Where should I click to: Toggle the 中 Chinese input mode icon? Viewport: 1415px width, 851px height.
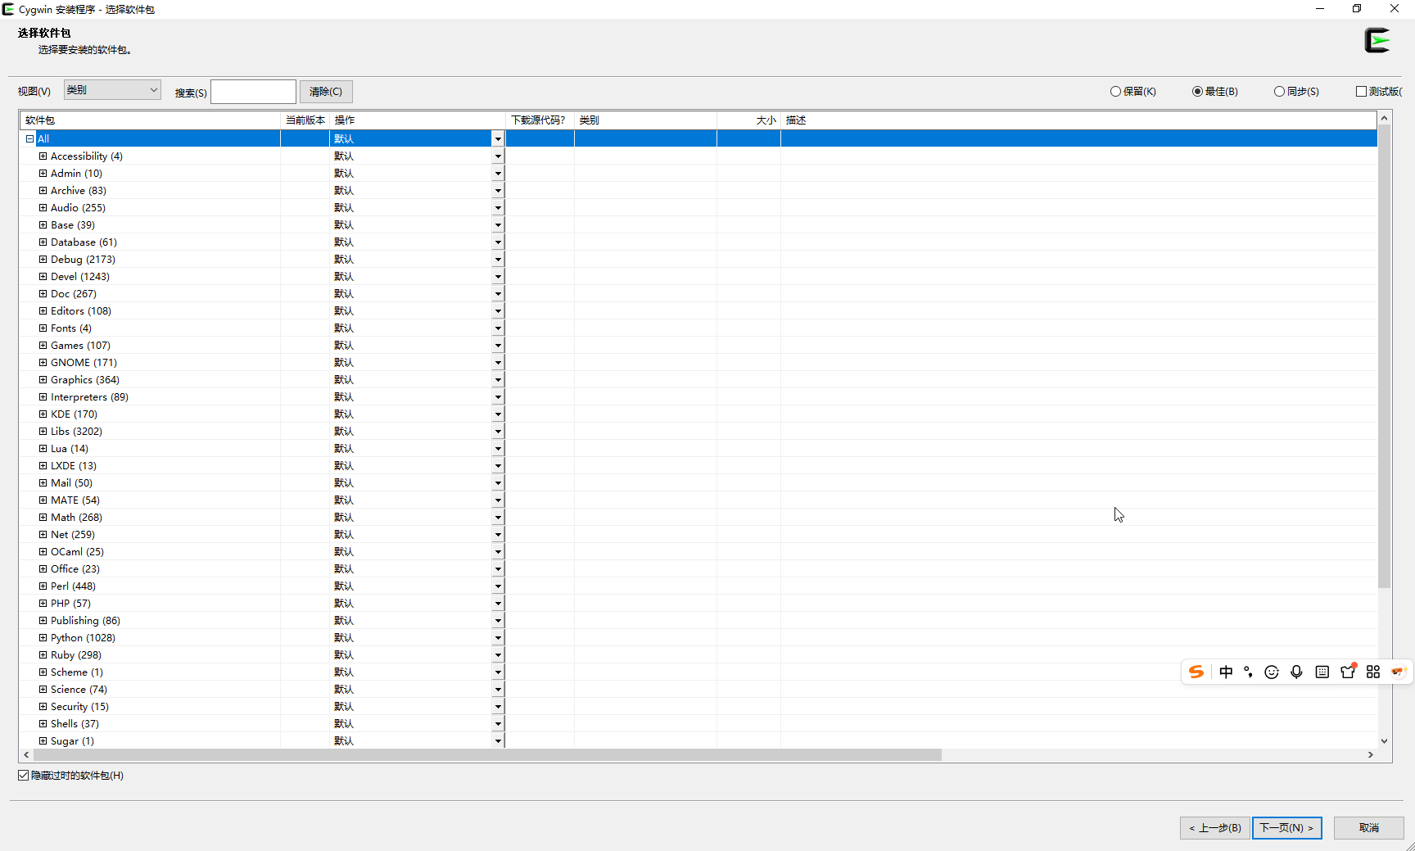click(1226, 672)
